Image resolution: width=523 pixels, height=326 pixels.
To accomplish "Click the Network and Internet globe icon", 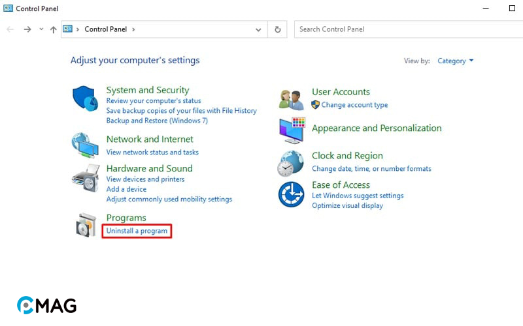I will point(84,145).
